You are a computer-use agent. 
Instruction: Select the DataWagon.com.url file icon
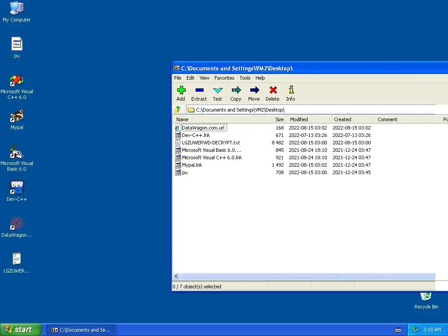178,128
